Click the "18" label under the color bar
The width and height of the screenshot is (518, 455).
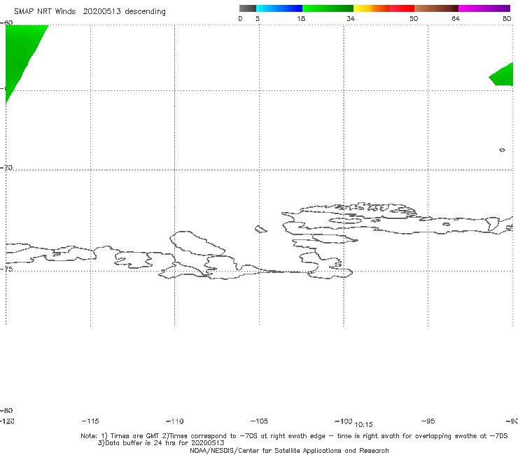[301, 18]
